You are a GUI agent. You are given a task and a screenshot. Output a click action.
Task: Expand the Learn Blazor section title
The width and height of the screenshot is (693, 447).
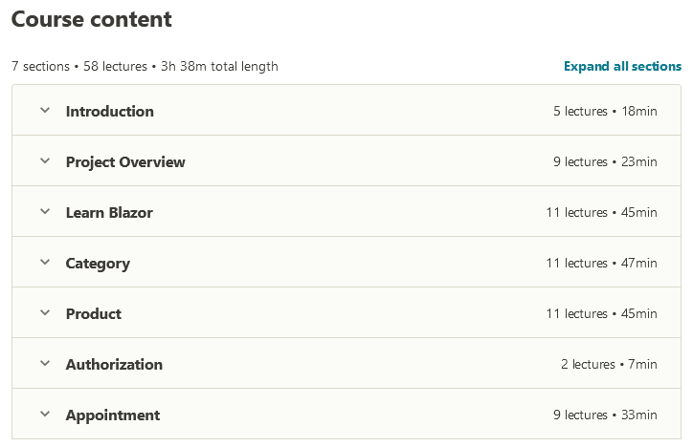[x=109, y=213]
